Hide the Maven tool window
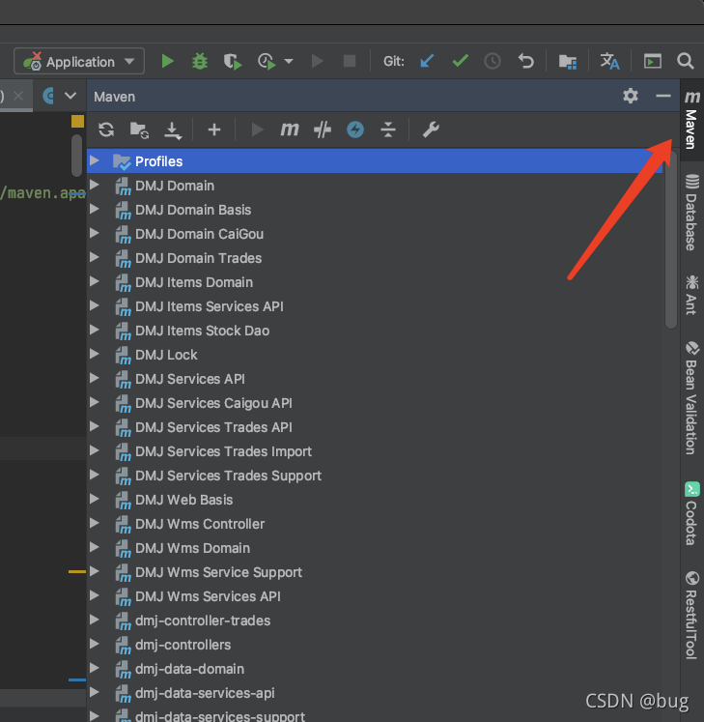This screenshot has width=704, height=722. pos(663,96)
